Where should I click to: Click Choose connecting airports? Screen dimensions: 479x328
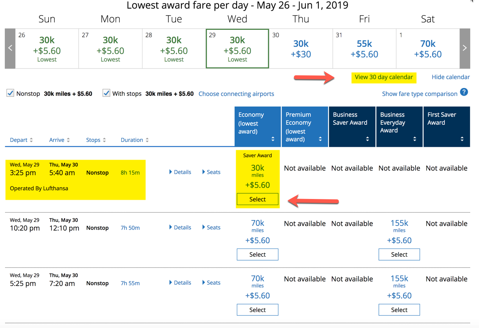click(236, 93)
